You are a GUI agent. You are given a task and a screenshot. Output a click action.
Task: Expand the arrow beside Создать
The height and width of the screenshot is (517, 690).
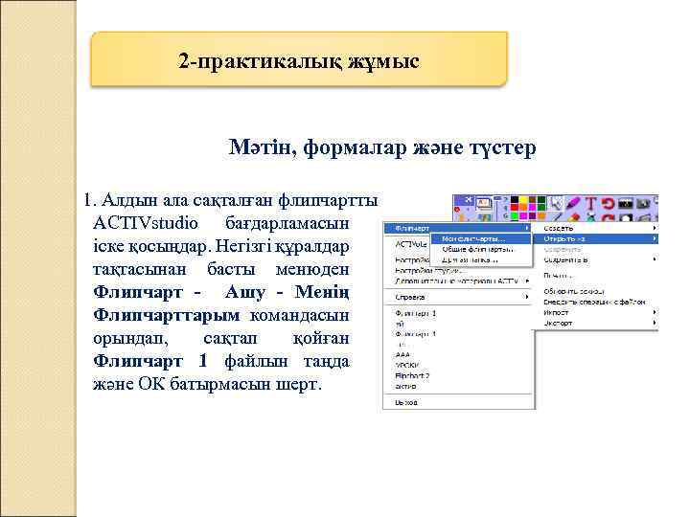(x=655, y=228)
